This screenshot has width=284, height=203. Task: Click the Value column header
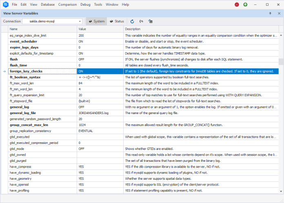[x=100, y=29]
